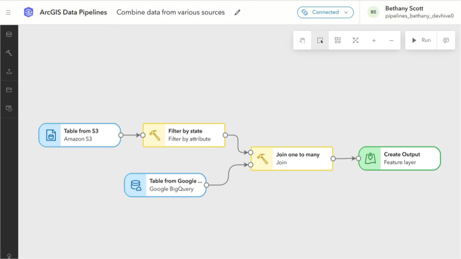Screen dimensions: 461x259
Task: Enable pan mode hand tool
Action: (x=302, y=40)
